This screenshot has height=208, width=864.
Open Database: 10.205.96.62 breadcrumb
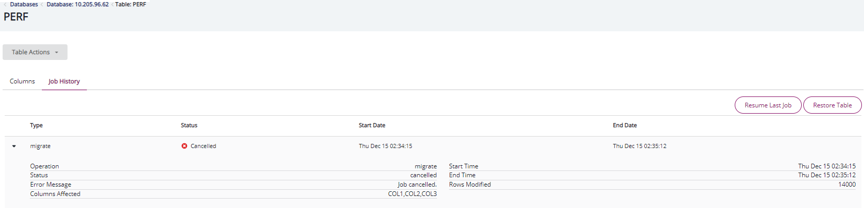click(78, 4)
